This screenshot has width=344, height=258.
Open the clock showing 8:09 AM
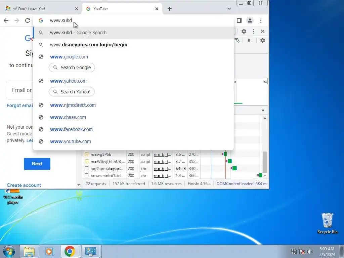[x=327, y=252]
